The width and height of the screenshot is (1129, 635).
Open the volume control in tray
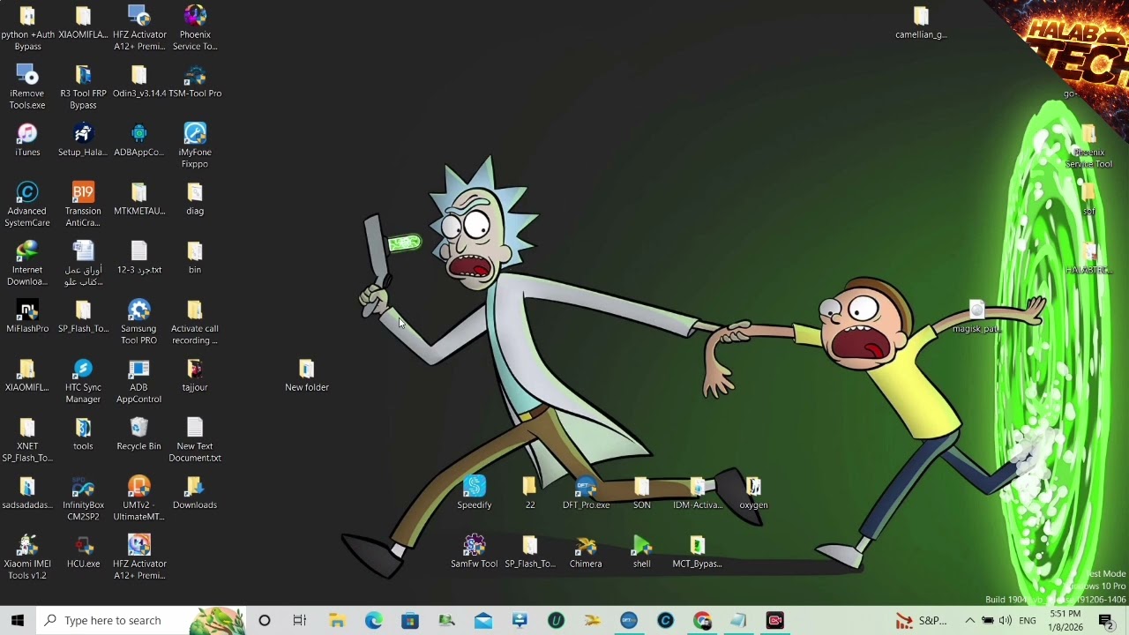coord(1006,620)
